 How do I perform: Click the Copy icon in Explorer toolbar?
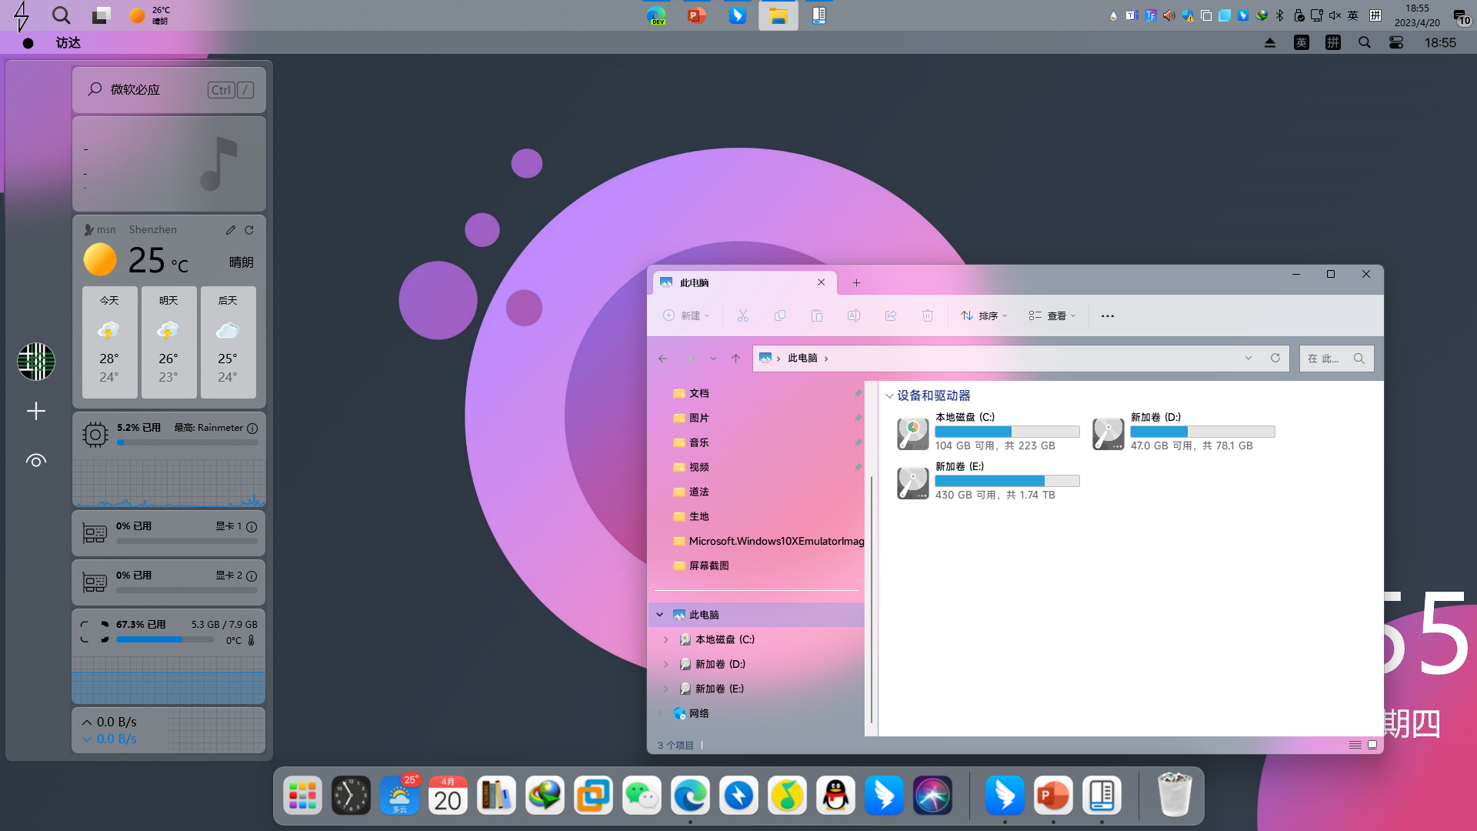779,315
